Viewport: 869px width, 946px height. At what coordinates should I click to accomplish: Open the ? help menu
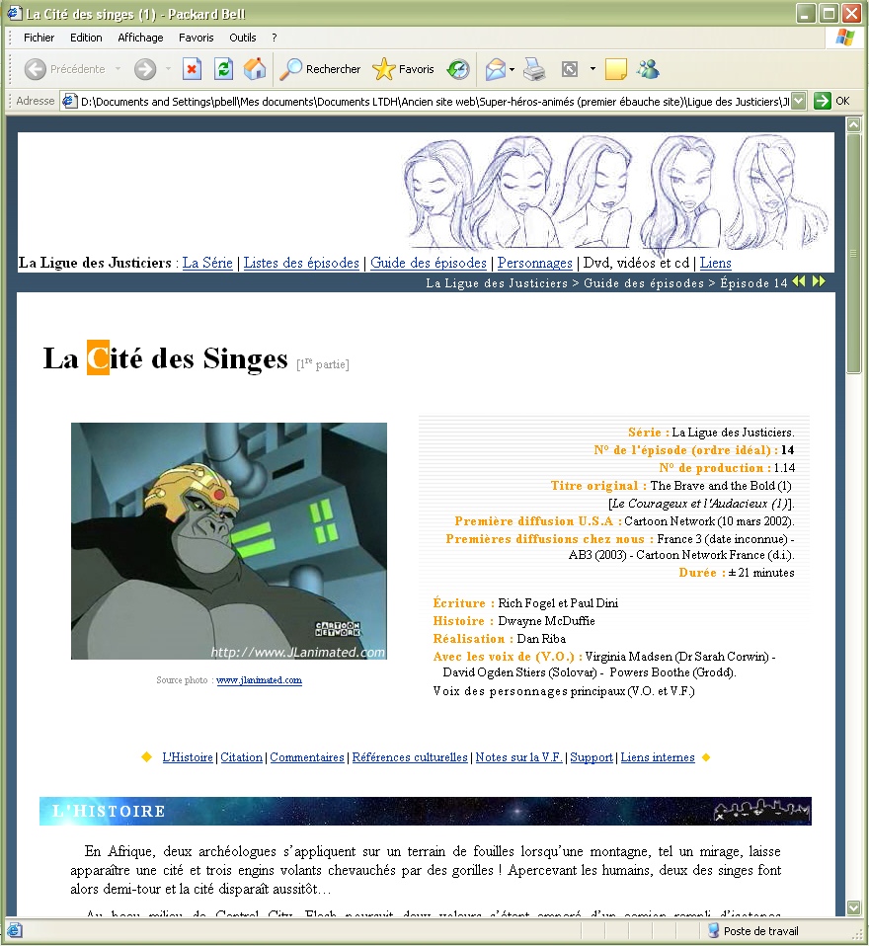274,38
